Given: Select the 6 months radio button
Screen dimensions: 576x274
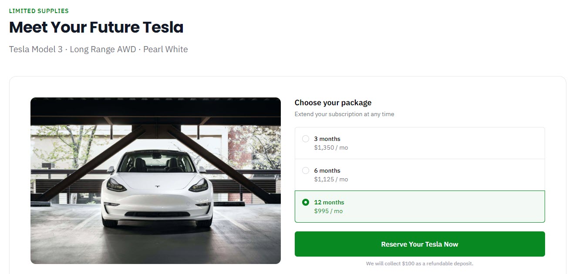Looking at the screenshot, I should [306, 170].
